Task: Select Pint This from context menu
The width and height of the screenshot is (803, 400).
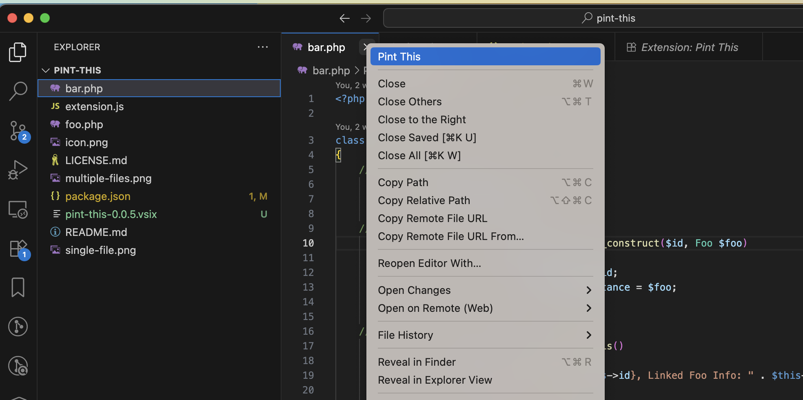Action: pos(485,56)
